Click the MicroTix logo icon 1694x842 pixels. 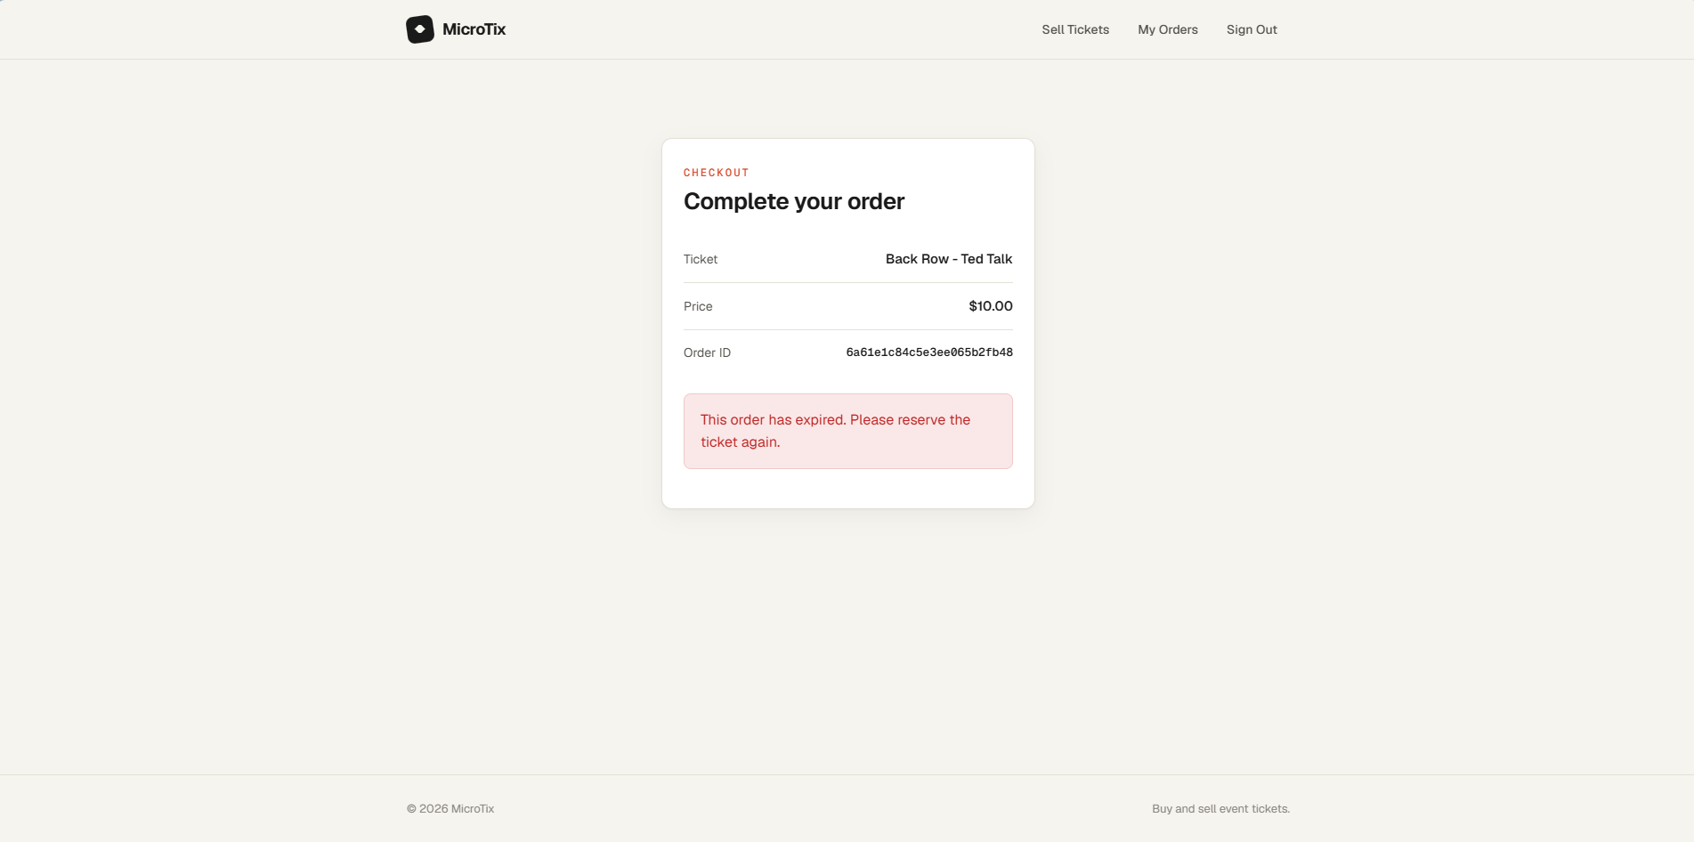tap(420, 29)
